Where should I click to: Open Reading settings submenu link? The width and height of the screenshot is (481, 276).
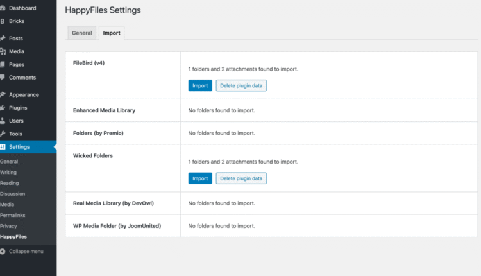[9, 183]
